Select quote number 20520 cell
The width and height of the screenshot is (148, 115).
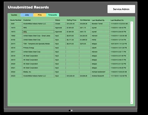(x=16, y=64)
